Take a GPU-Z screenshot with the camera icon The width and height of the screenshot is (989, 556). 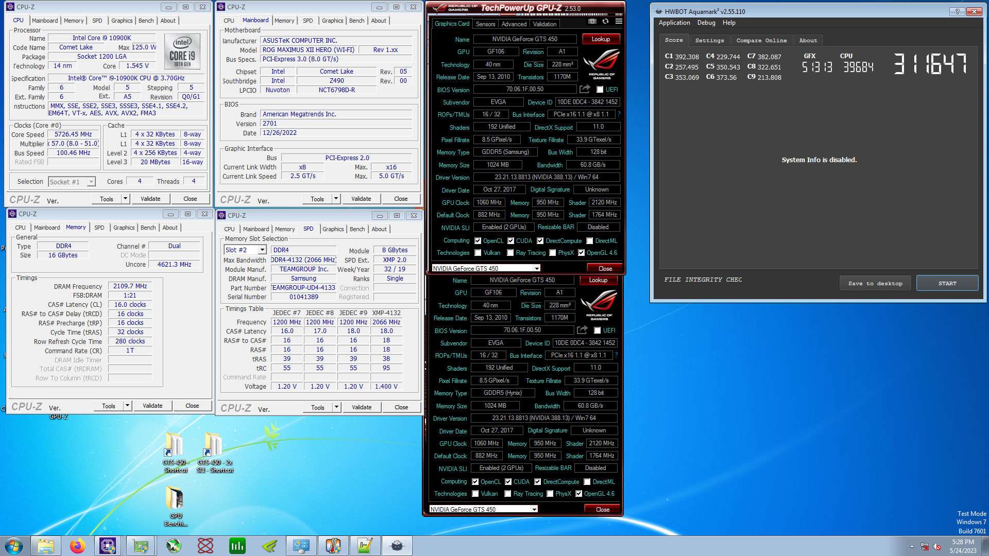592,22
